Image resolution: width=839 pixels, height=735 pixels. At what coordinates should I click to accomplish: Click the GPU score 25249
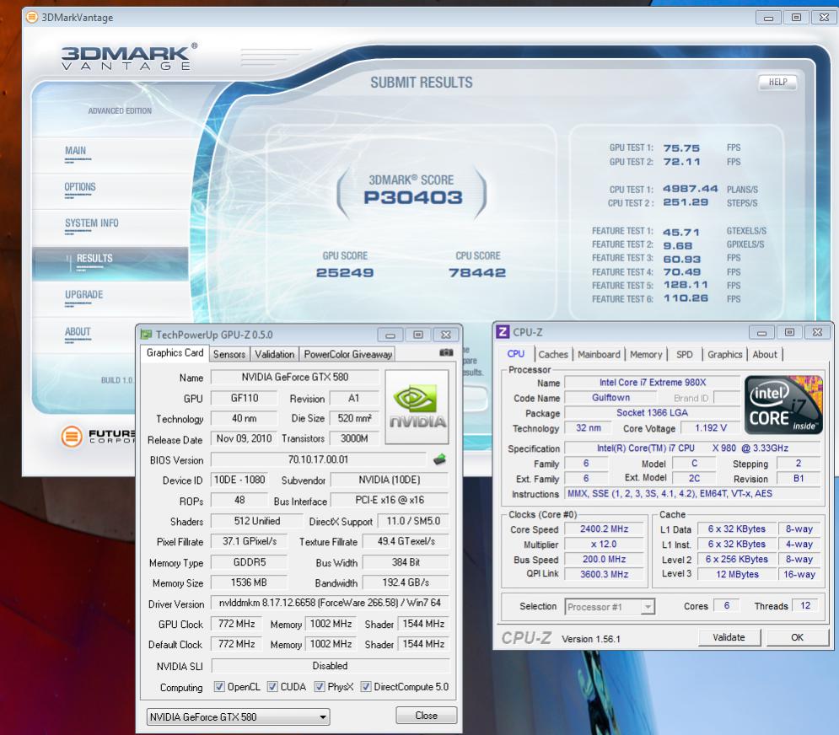click(x=345, y=273)
